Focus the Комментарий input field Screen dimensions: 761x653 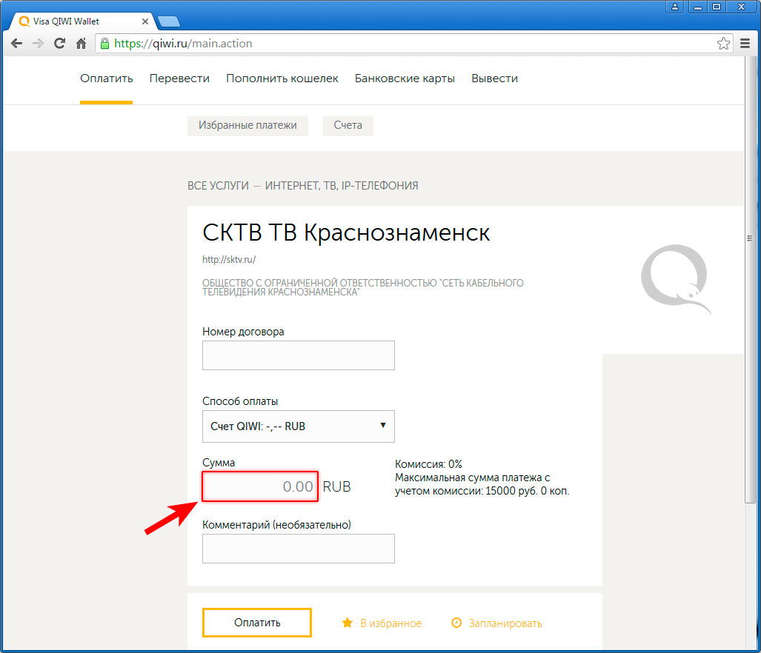coord(299,549)
